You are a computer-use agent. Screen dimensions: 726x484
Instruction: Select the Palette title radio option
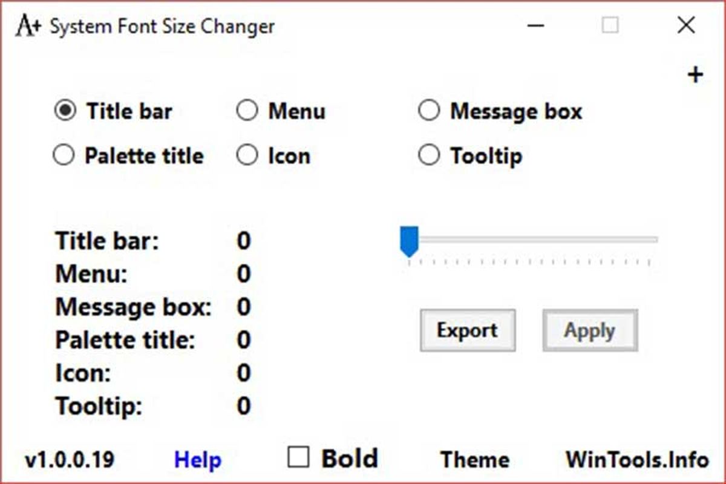tap(64, 156)
